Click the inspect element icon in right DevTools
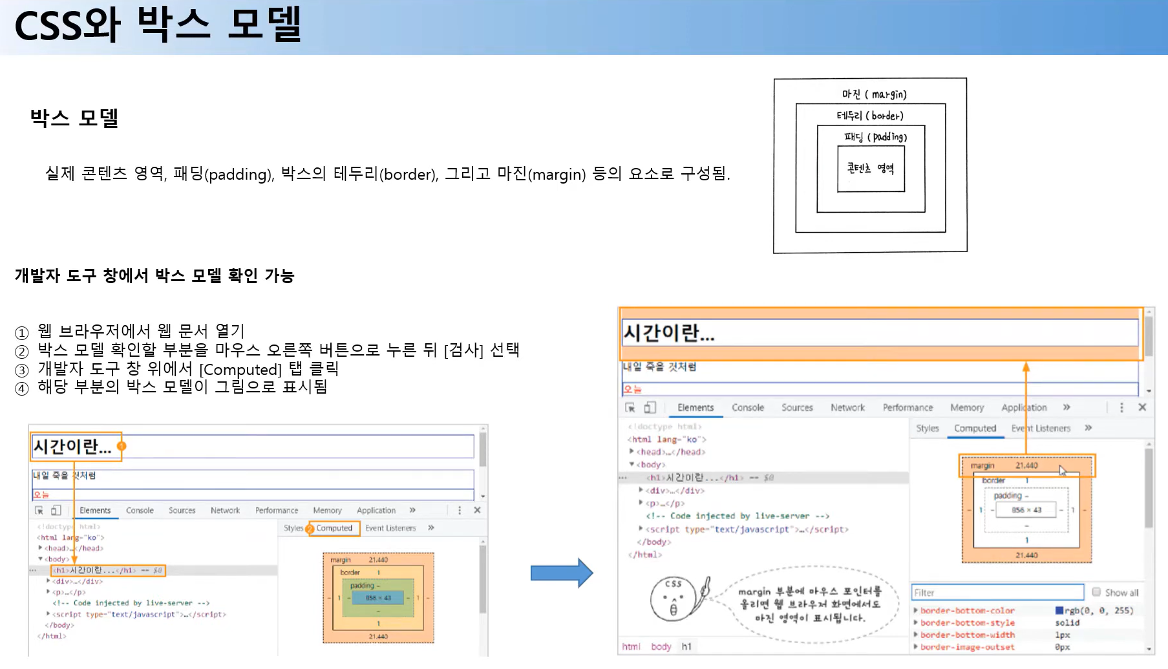 tap(630, 408)
